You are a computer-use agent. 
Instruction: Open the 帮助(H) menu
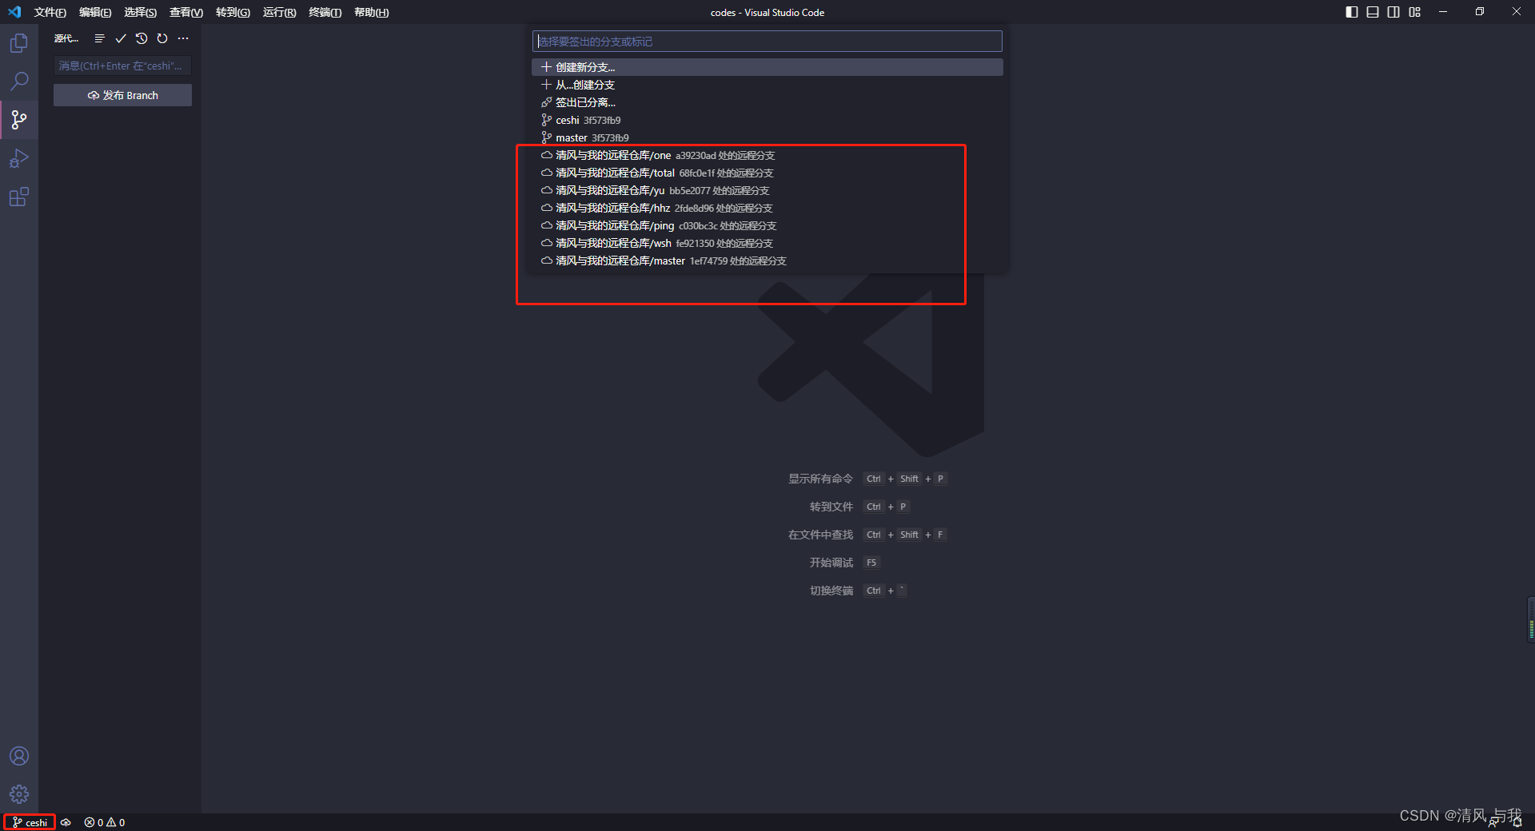pos(371,12)
